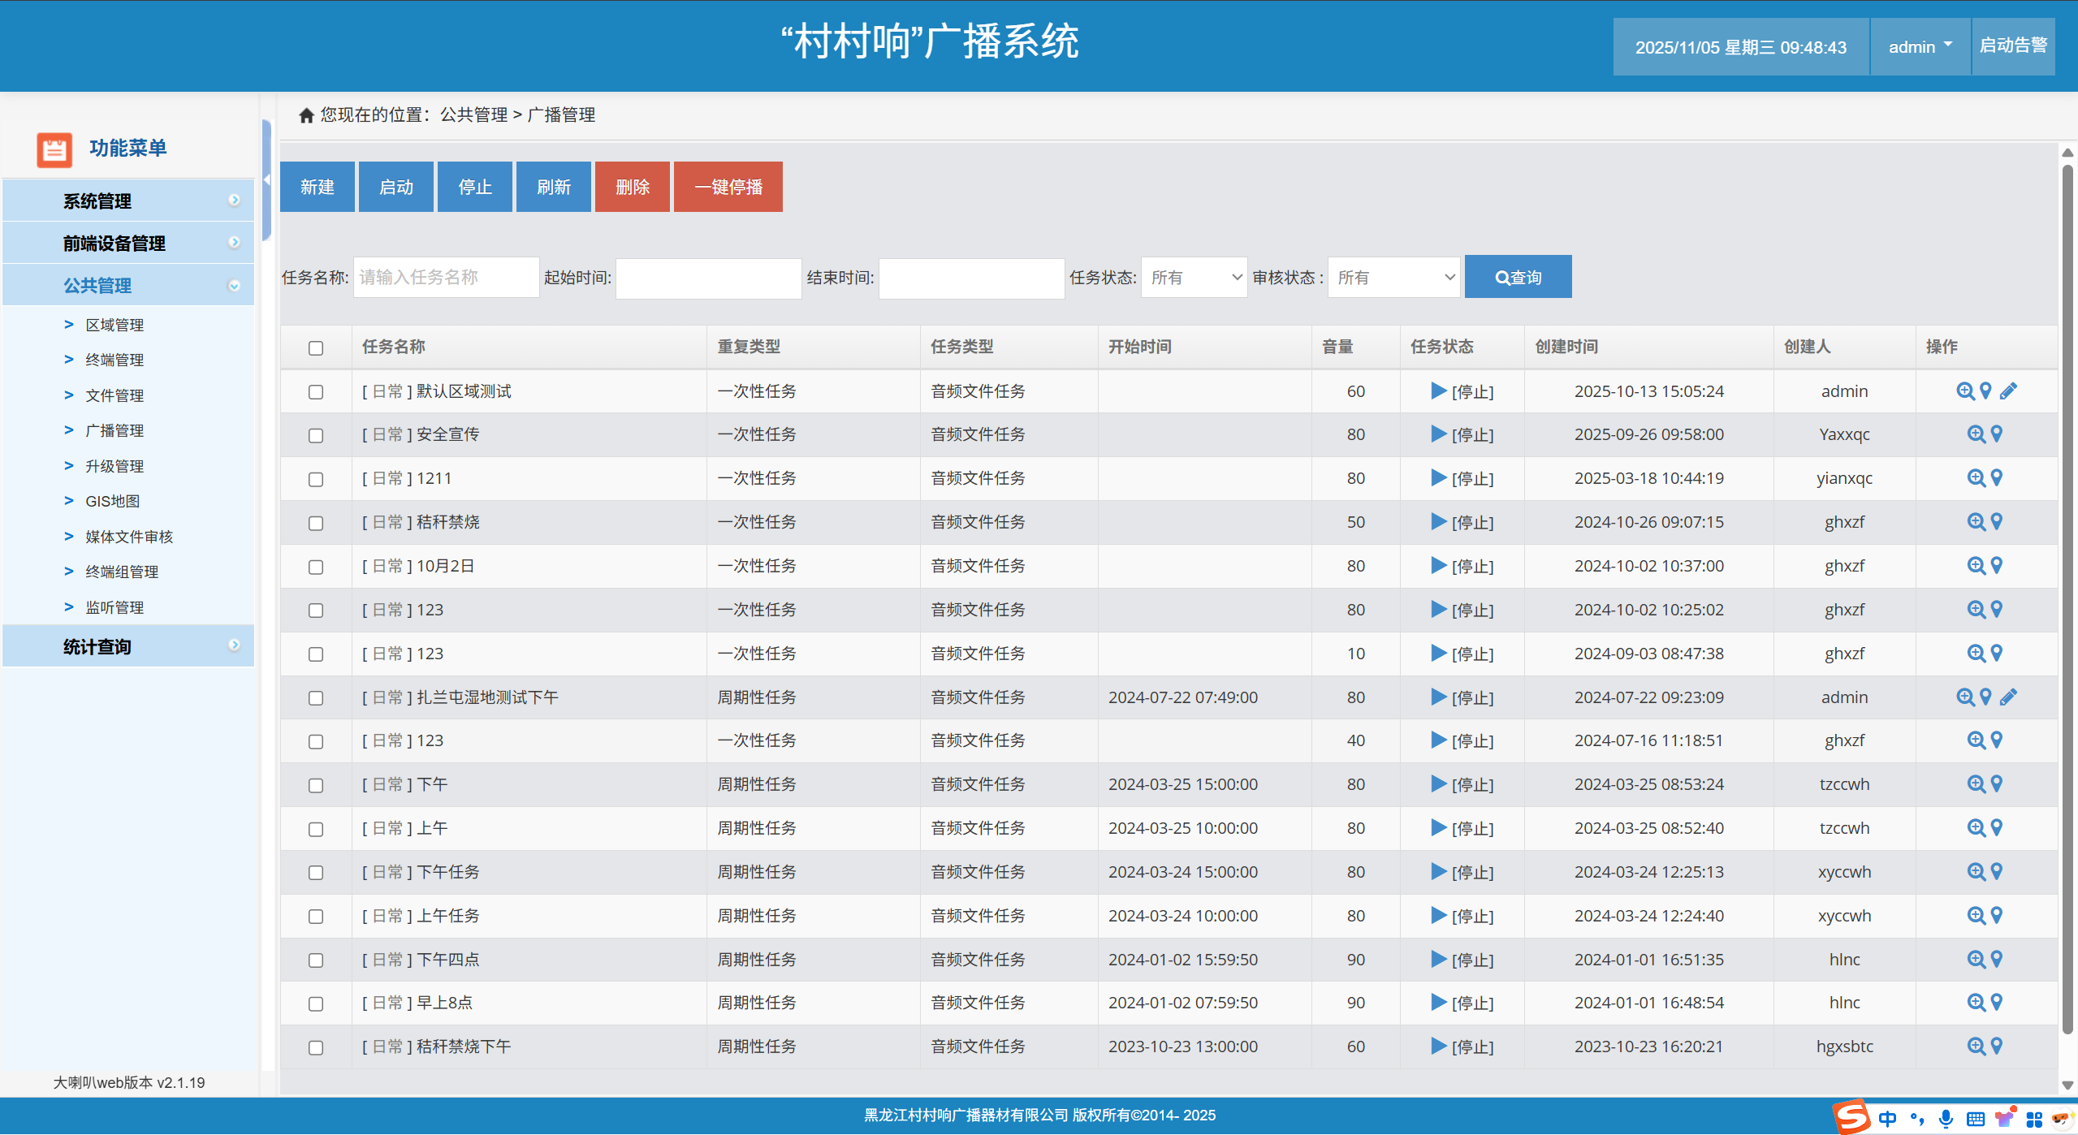The height and width of the screenshot is (1135, 2078).
Task: Open 任务状态 dropdown filter
Action: tap(1194, 278)
